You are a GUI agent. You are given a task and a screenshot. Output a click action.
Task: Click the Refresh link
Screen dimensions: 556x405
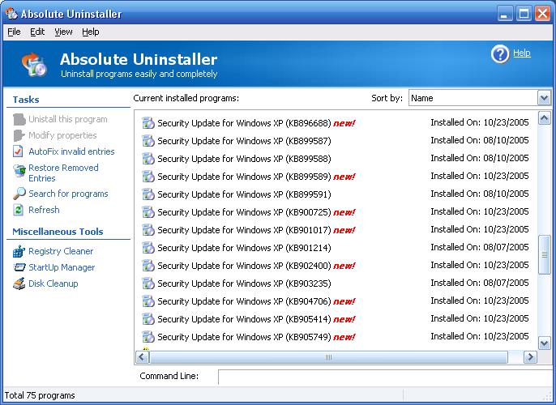click(44, 210)
